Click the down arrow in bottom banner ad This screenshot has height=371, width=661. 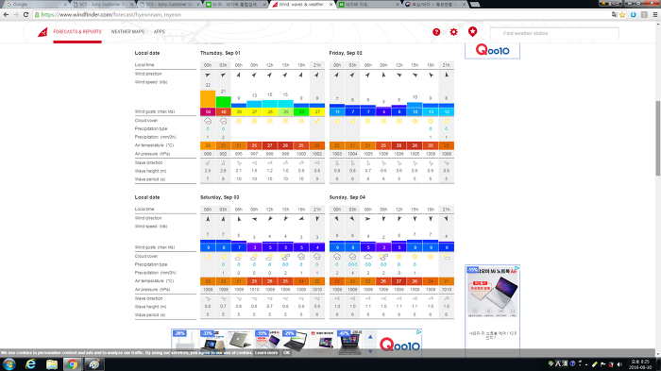click(370, 351)
